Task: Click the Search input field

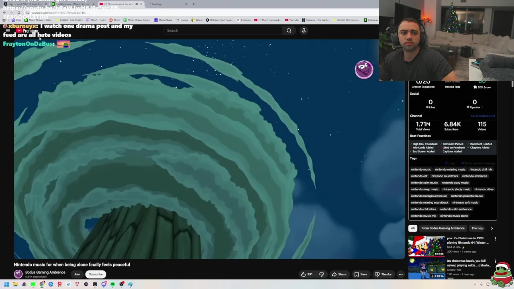Action: click(223, 31)
